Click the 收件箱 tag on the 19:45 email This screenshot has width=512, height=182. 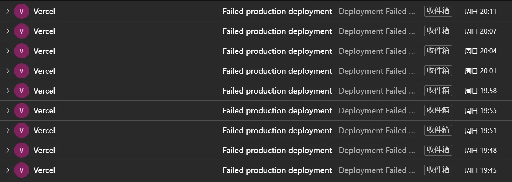click(x=438, y=170)
